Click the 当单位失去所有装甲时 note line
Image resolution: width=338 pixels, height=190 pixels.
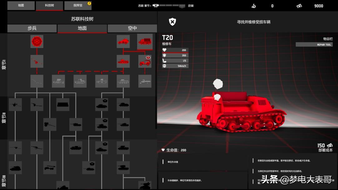[x=280, y=171]
